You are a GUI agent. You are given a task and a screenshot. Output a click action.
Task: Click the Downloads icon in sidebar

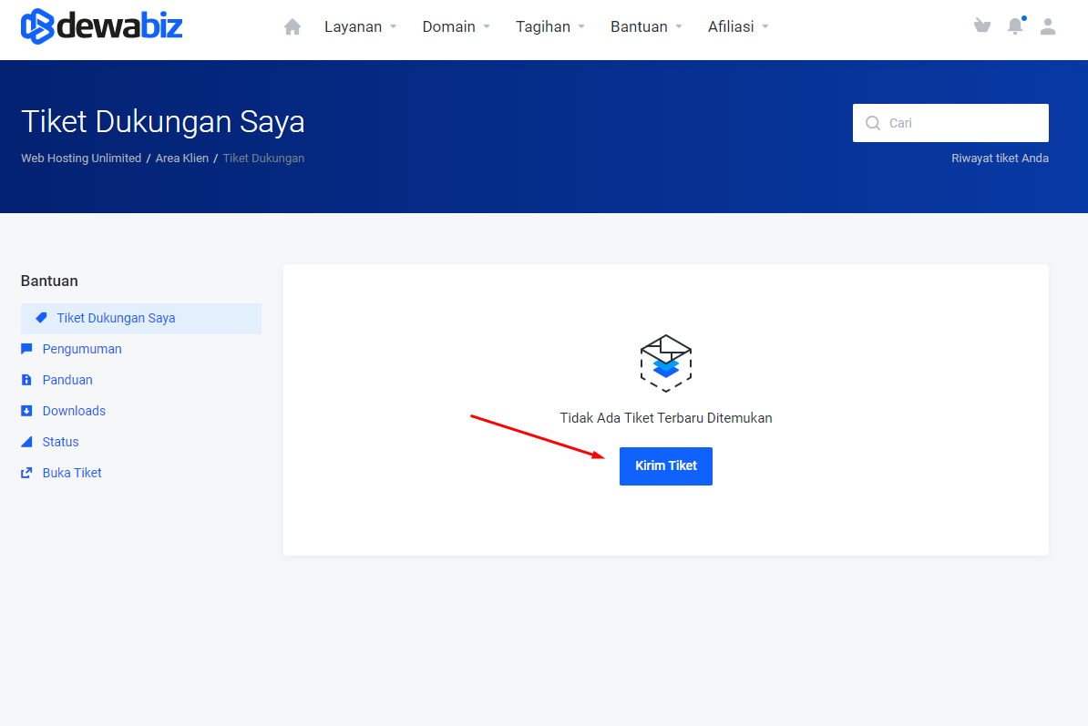26,411
